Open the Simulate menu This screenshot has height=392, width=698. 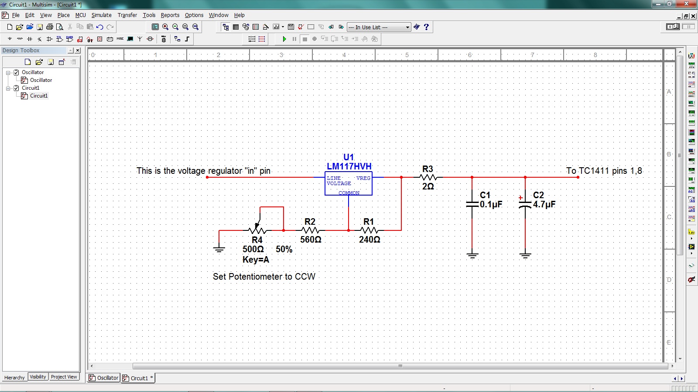pos(101,15)
